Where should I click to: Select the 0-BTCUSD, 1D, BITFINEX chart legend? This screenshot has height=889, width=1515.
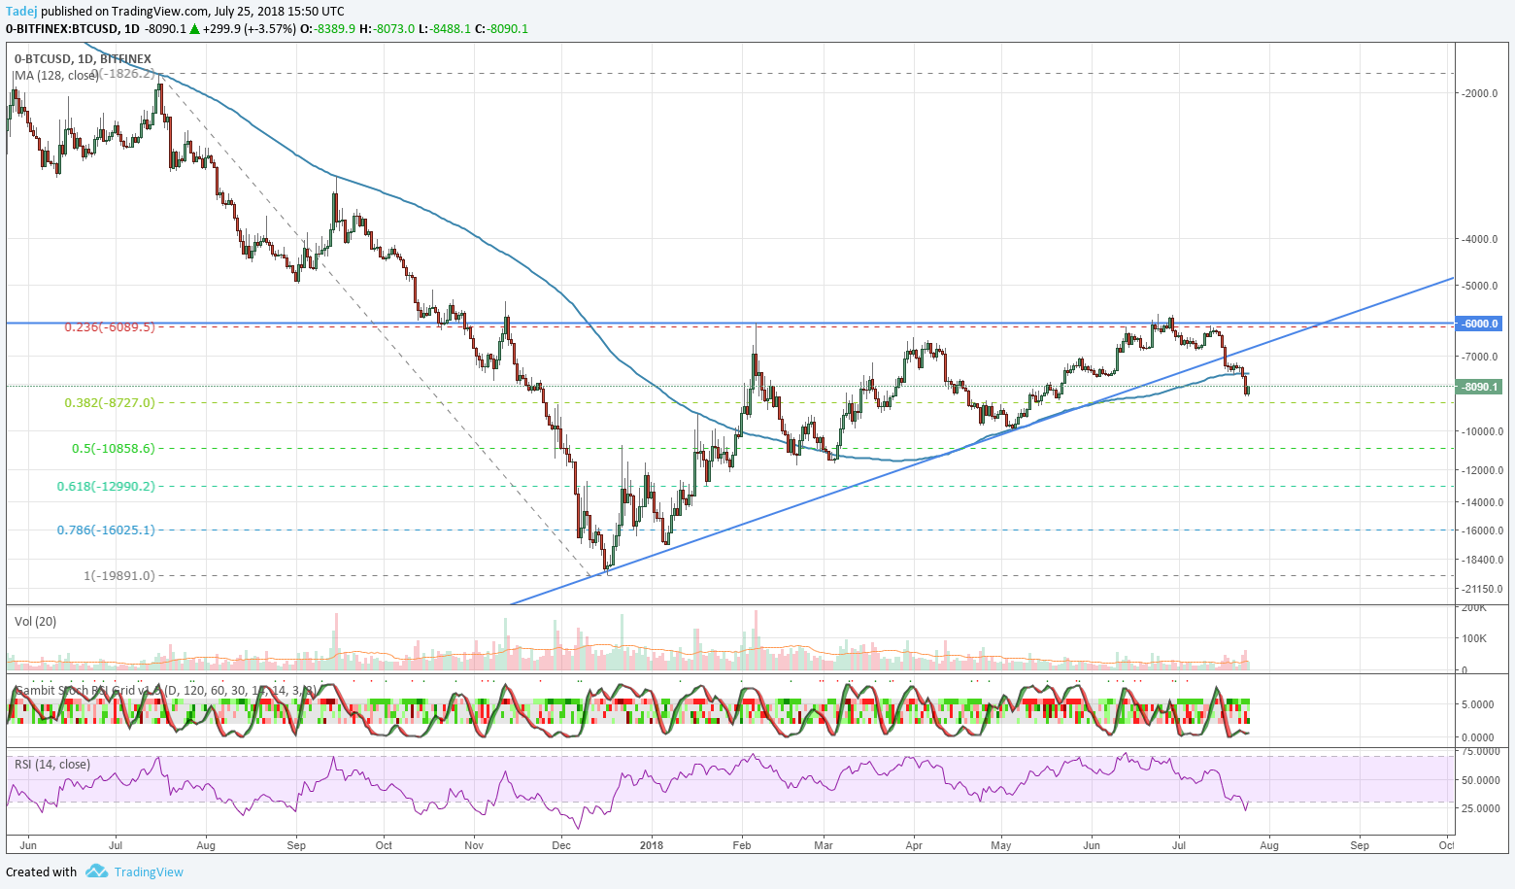pyautogui.click(x=83, y=59)
